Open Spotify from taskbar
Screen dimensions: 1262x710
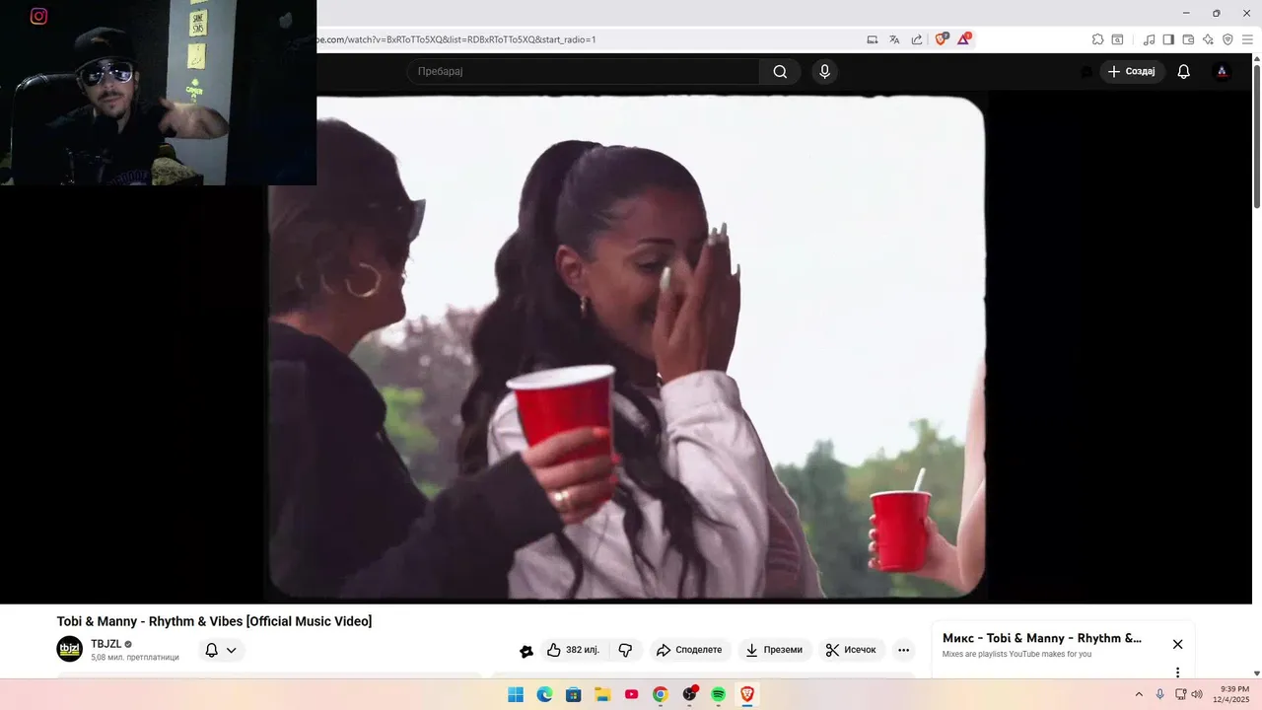(x=719, y=694)
